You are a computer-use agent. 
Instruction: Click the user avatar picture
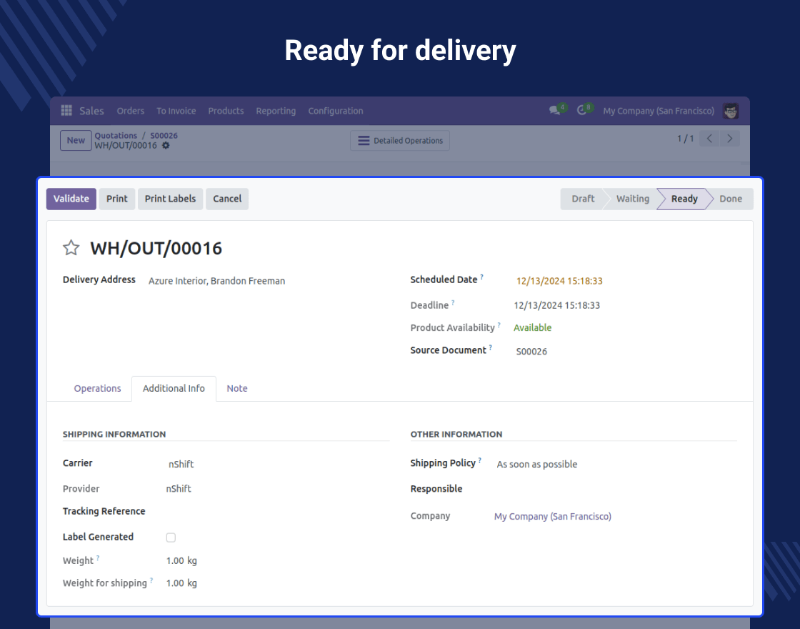click(731, 111)
